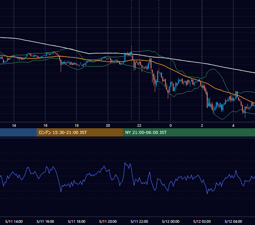
Task: Click the London 15:30-21:00 JST session band
Action: 79,132
